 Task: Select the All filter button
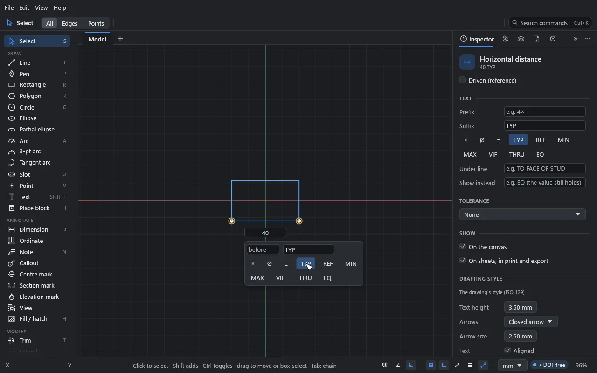50,23
